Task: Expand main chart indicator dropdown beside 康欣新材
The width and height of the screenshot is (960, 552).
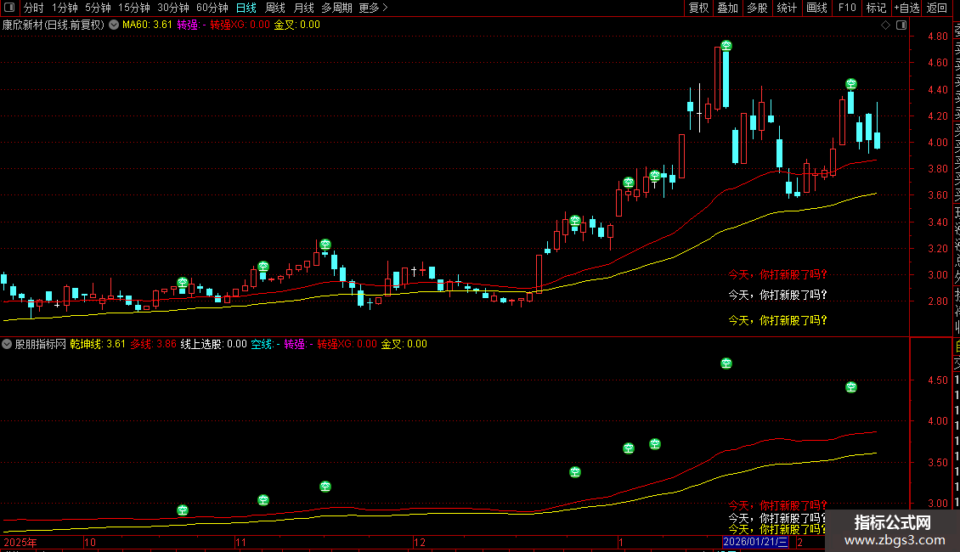Action: point(114,25)
